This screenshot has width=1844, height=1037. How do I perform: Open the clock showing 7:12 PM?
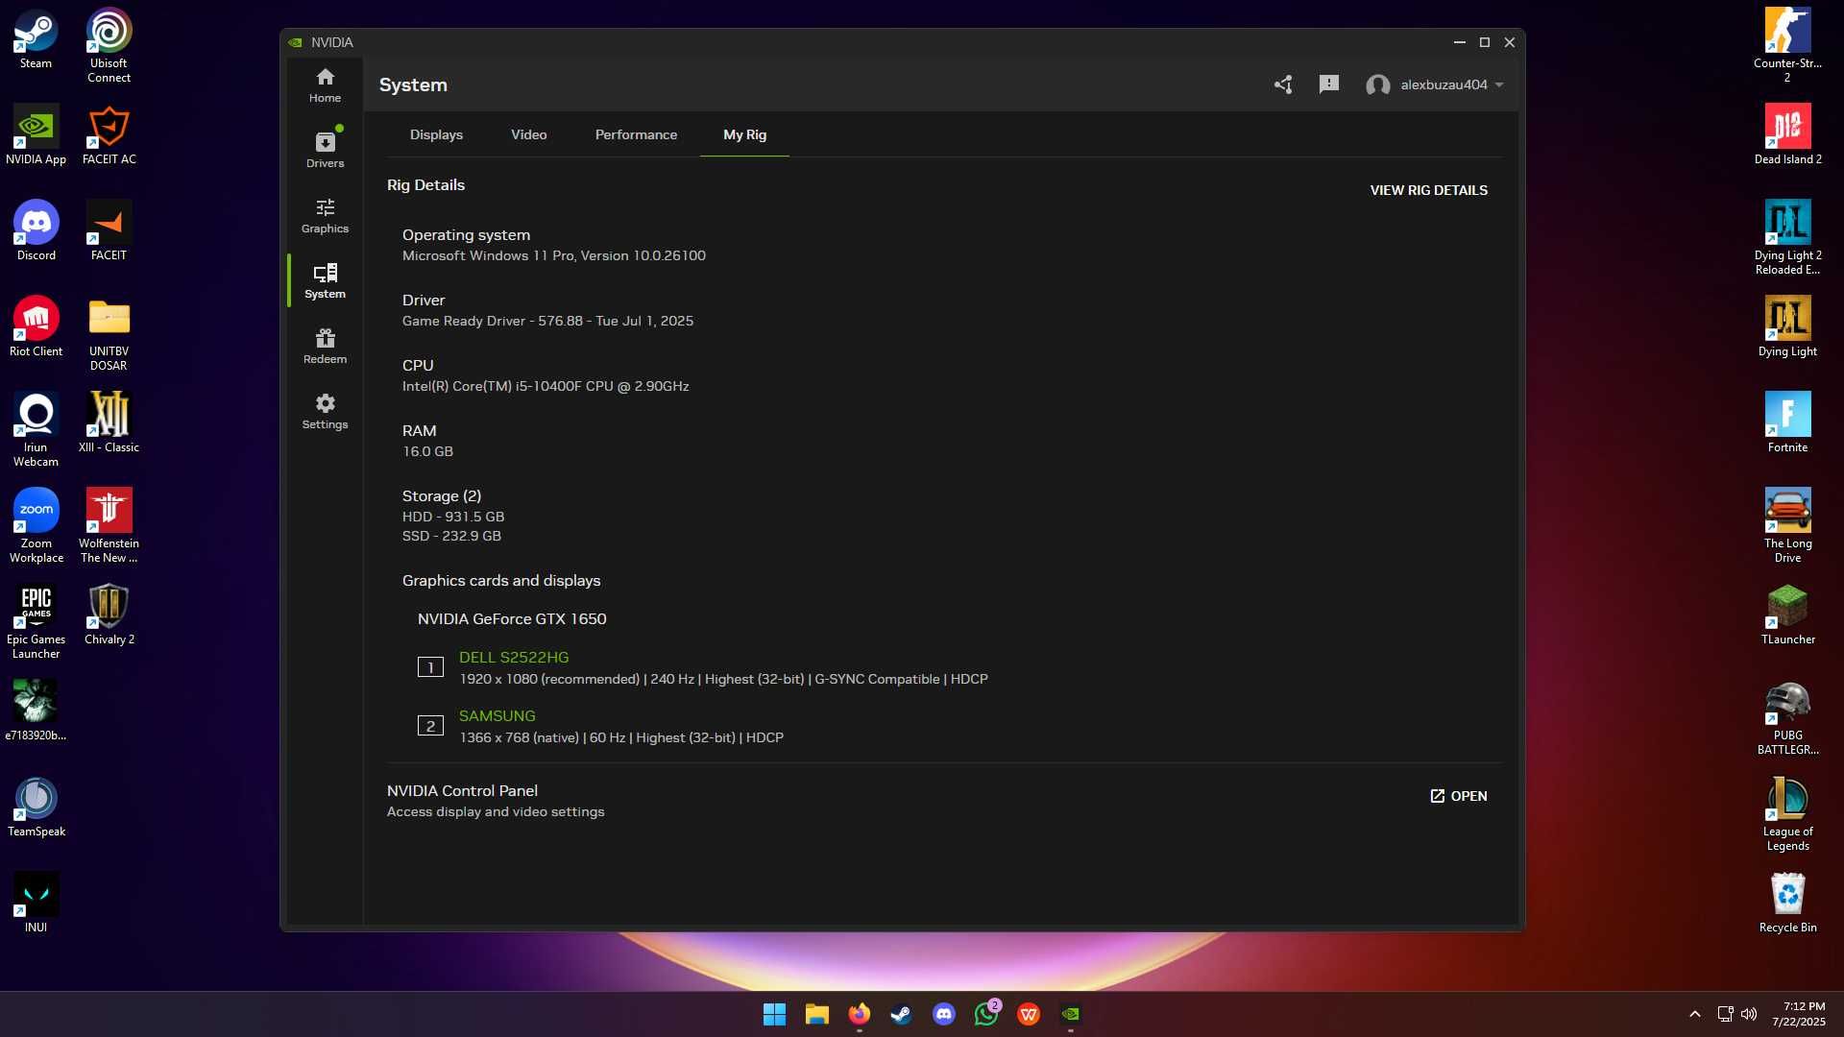[1799, 1014]
